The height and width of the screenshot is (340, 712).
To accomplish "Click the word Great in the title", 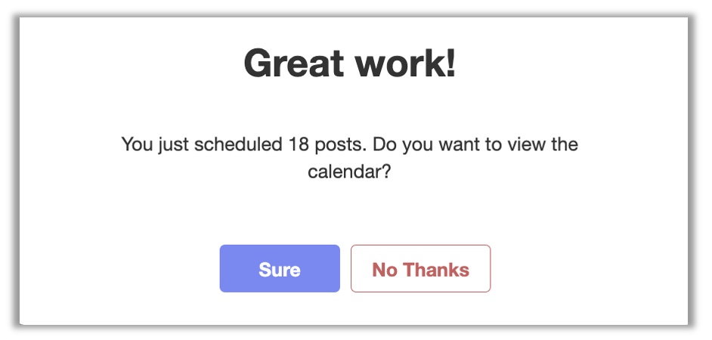I will [293, 63].
